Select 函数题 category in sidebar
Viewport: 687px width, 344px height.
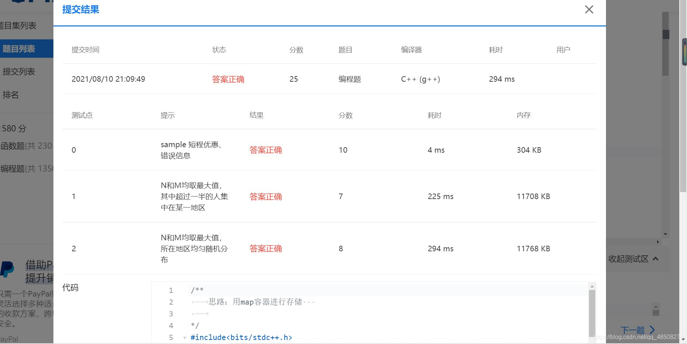click(26, 146)
